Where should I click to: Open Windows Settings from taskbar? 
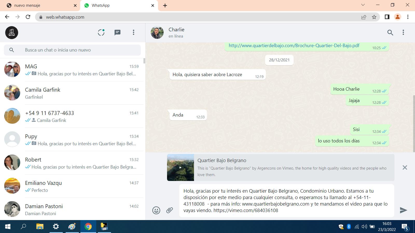pos(56,227)
